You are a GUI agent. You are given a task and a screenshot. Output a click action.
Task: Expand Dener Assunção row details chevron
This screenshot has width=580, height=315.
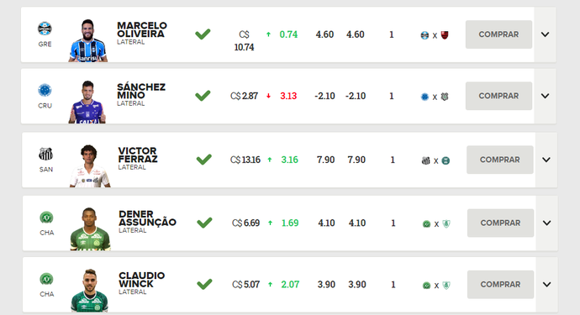pyautogui.click(x=546, y=223)
